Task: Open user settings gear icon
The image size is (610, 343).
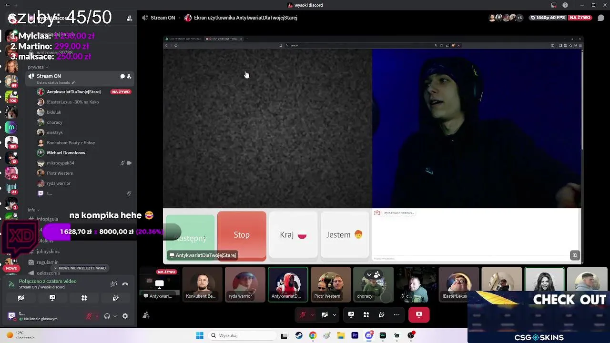Action: (125, 316)
